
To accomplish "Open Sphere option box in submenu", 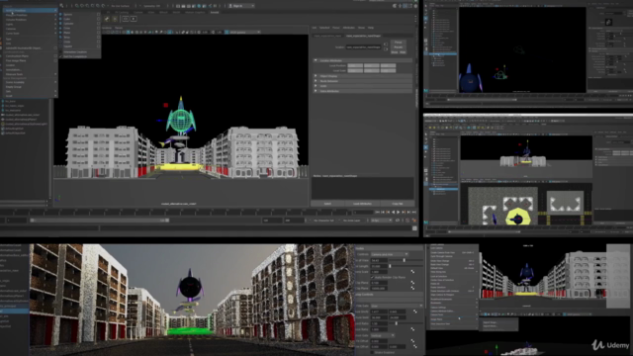I will 99,14.
